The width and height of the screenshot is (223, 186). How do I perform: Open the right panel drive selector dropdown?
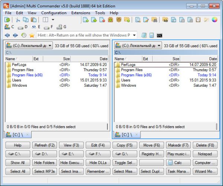(x=138, y=45)
